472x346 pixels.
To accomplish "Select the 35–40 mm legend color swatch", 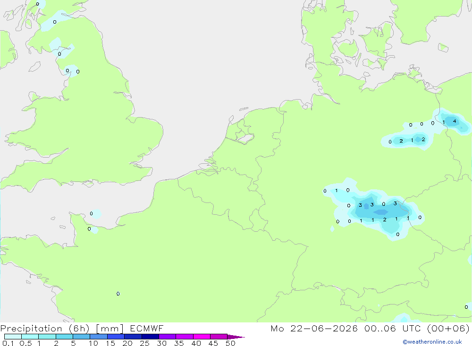I will (185, 337).
